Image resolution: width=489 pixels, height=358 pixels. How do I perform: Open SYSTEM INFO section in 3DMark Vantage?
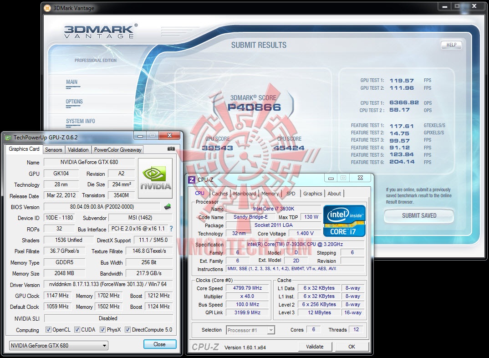[81, 121]
